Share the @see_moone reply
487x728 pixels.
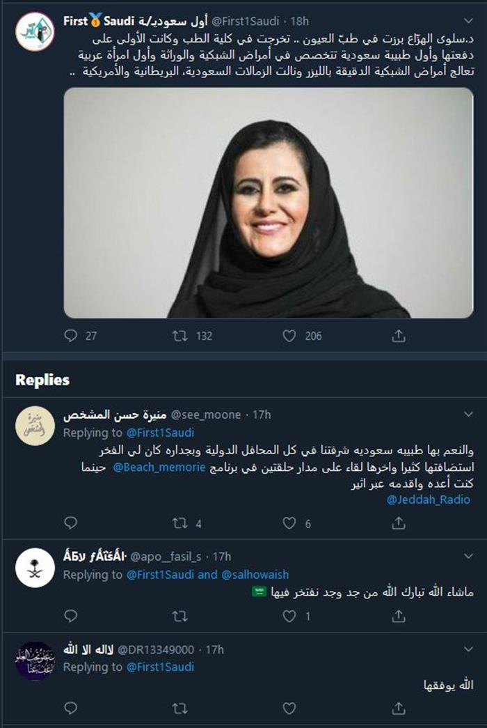[x=399, y=523]
